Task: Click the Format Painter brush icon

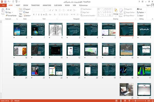Action: click(x=7, y=16)
